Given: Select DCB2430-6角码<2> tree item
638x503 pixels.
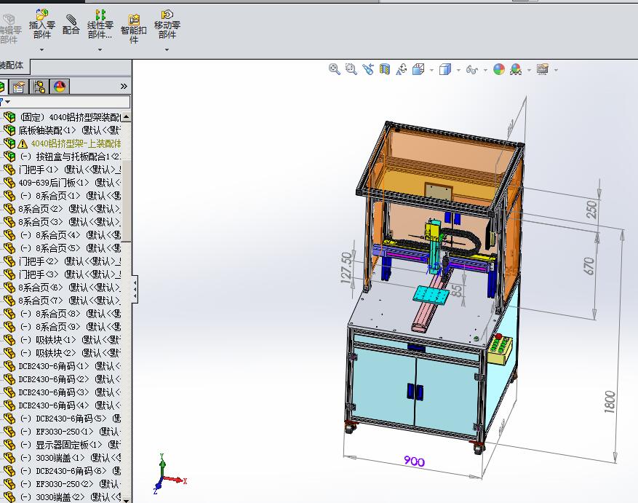Looking at the screenshot, I should [63, 379].
